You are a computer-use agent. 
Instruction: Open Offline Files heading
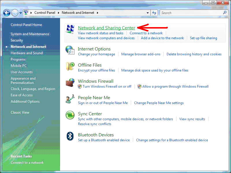coord(90,65)
